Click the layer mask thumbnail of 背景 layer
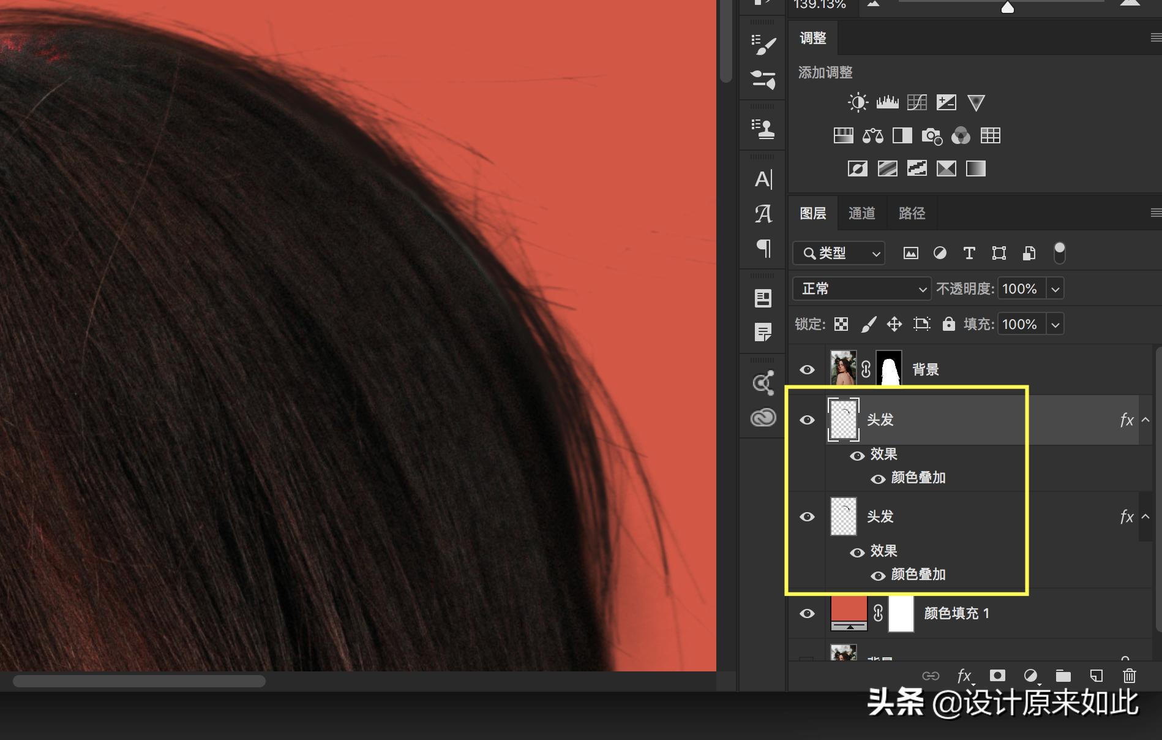Screen dimensions: 1162x740 889,368
